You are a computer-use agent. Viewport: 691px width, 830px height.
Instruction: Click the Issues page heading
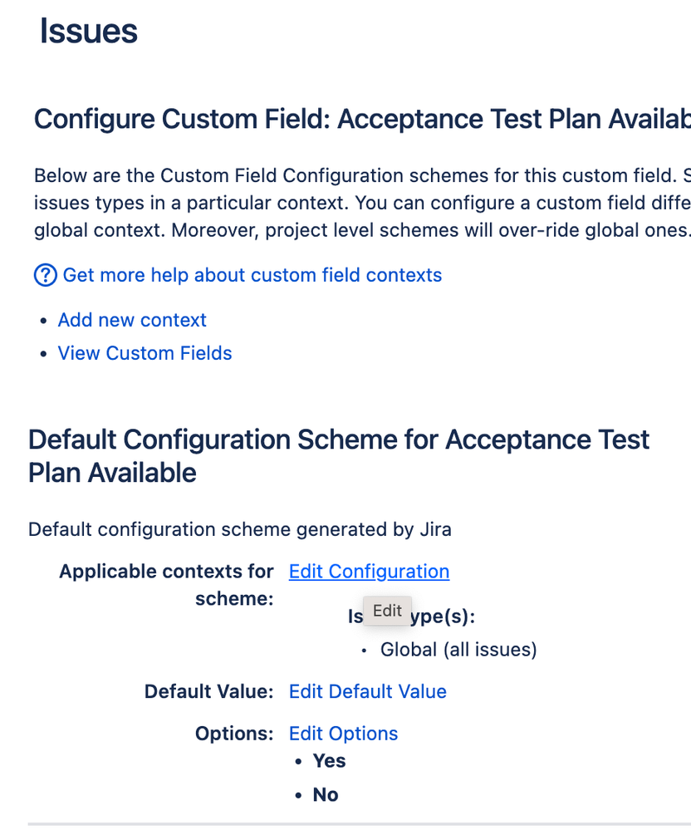click(88, 32)
